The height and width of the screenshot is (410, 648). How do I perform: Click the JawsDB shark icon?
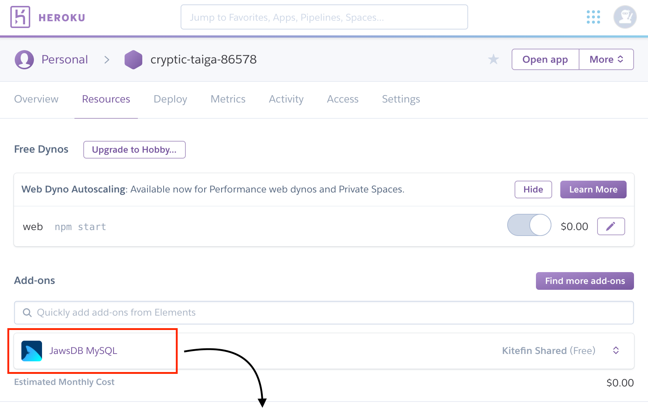[x=32, y=351]
